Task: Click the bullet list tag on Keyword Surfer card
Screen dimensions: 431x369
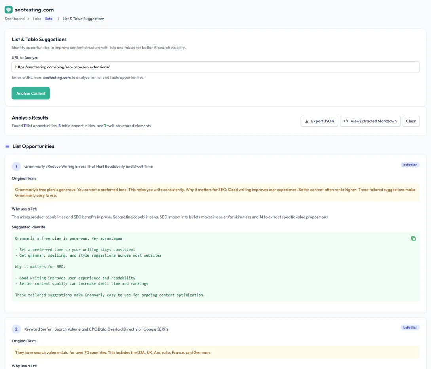Action: (410, 327)
